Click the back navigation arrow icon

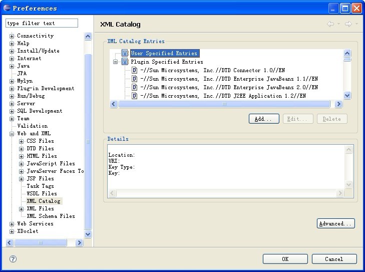click(x=330, y=24)
